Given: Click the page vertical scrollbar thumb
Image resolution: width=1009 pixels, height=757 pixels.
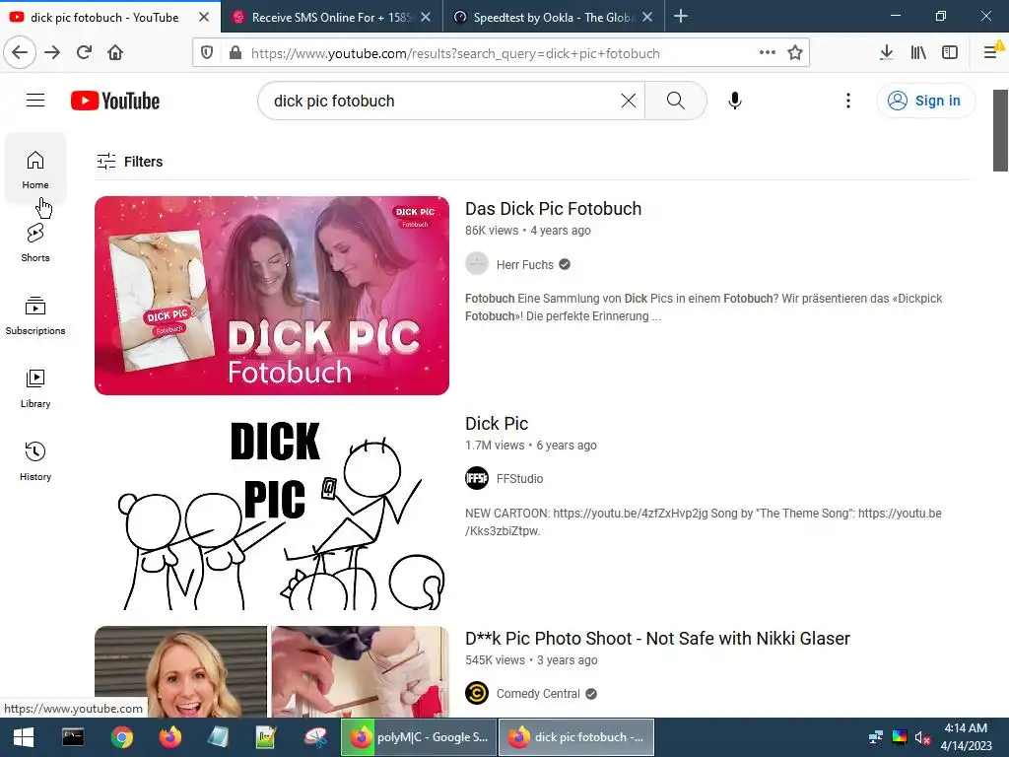Looking at the screenshot, I should coord(1001,131).
